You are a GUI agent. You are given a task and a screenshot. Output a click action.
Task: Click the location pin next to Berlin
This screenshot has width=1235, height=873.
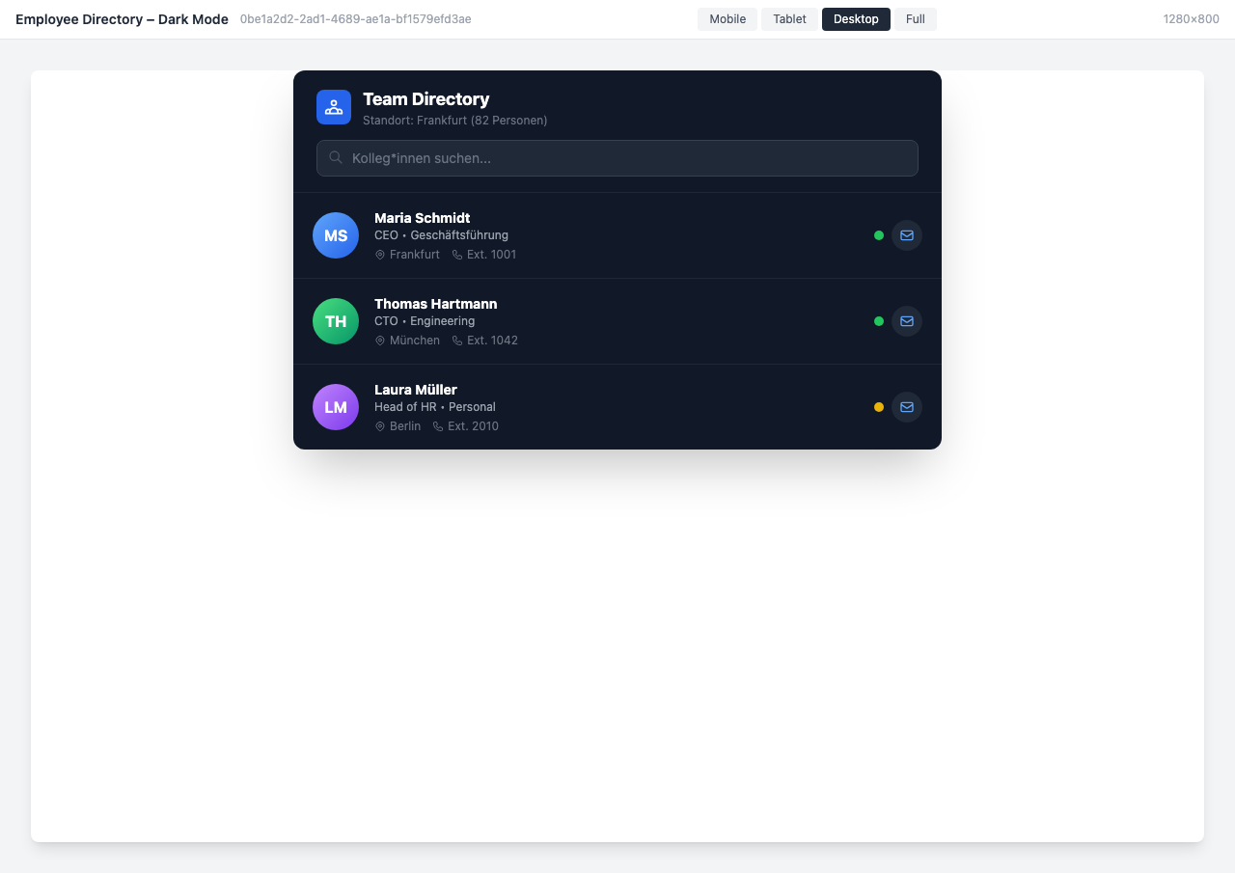[x=380, y=425]
